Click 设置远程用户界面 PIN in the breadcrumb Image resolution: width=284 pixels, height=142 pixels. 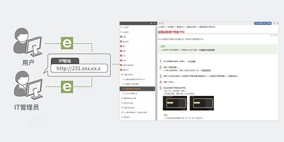coord(207,27)
